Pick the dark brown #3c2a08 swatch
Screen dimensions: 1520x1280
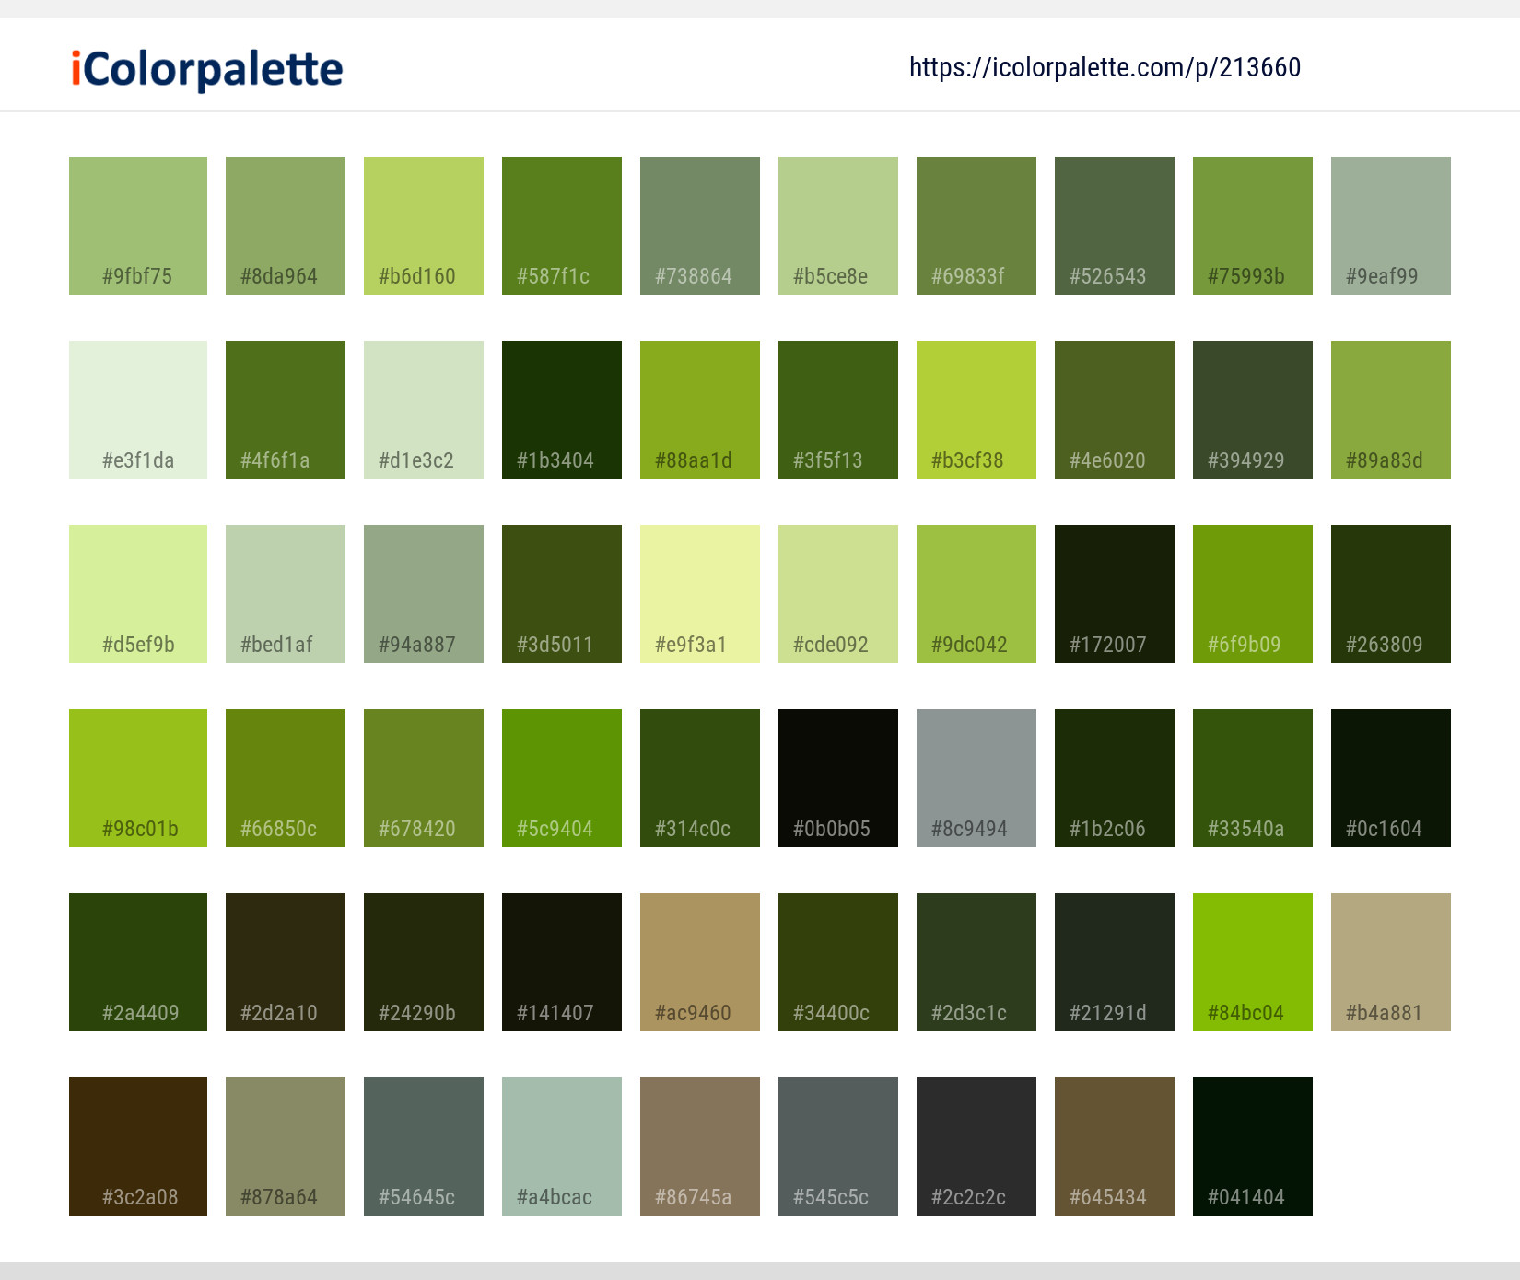point(138,1146)
